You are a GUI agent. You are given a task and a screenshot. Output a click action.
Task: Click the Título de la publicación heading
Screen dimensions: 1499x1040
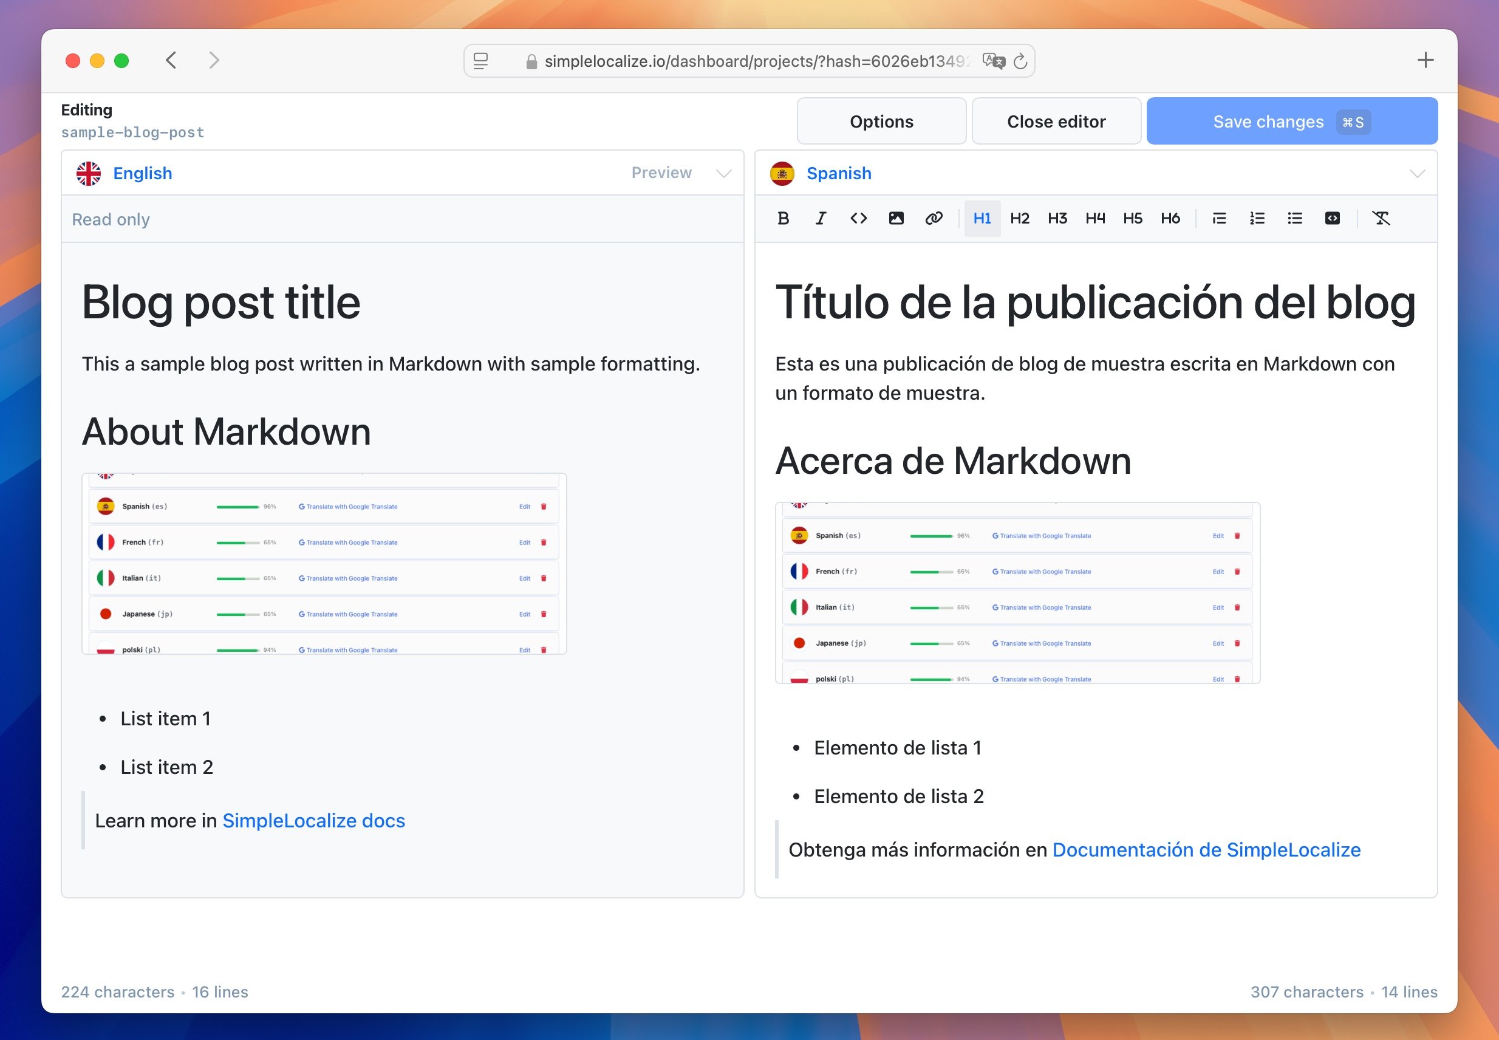(x=1095, y=303)
